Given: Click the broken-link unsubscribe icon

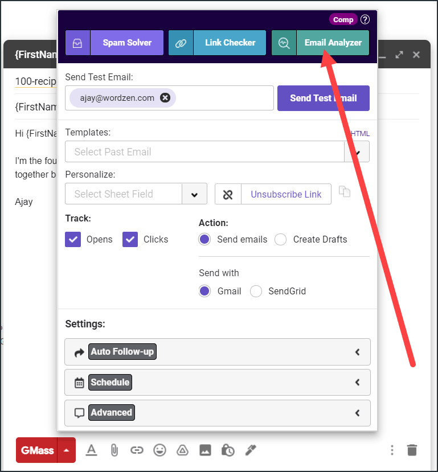Looking at the screenshot, I should 228,194.
